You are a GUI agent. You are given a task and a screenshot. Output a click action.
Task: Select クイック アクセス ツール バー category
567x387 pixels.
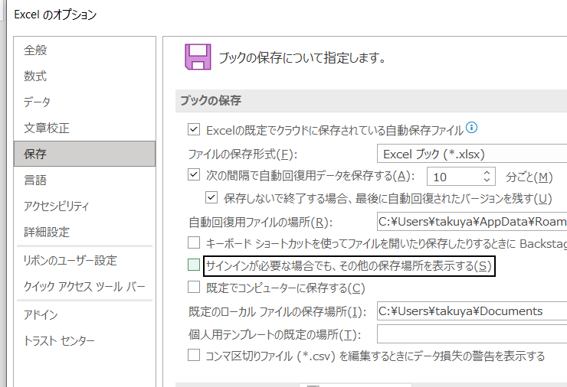84,287
